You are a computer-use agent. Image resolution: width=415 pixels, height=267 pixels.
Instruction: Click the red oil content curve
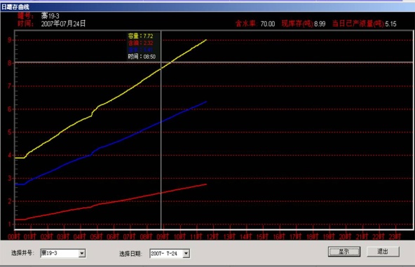click(119, 201)
